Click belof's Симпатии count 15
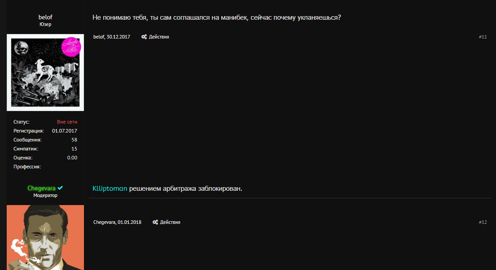The height and width of the screenshot is (270, 496). 74,149
